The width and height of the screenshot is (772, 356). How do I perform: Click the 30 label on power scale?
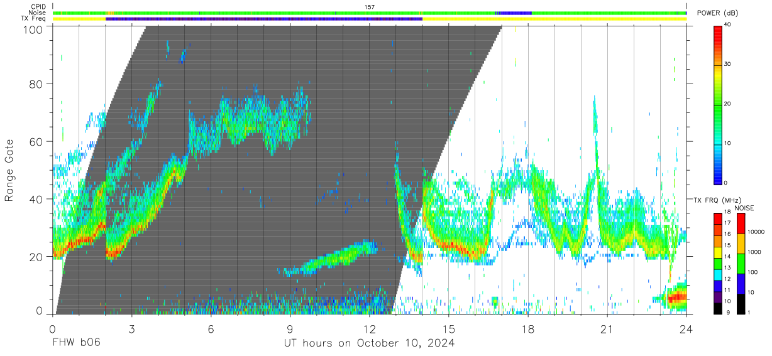point(729,65)
